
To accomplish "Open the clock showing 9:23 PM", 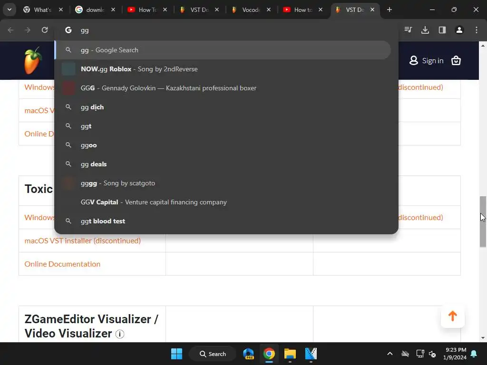I will pyautogui.click(x=455, y=354).
